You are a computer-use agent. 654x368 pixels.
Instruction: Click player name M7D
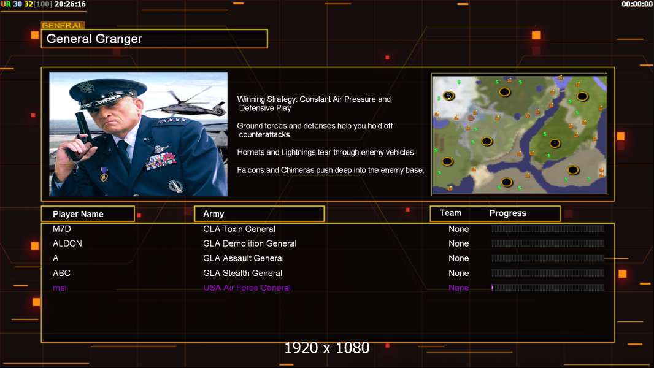(62, 229)
